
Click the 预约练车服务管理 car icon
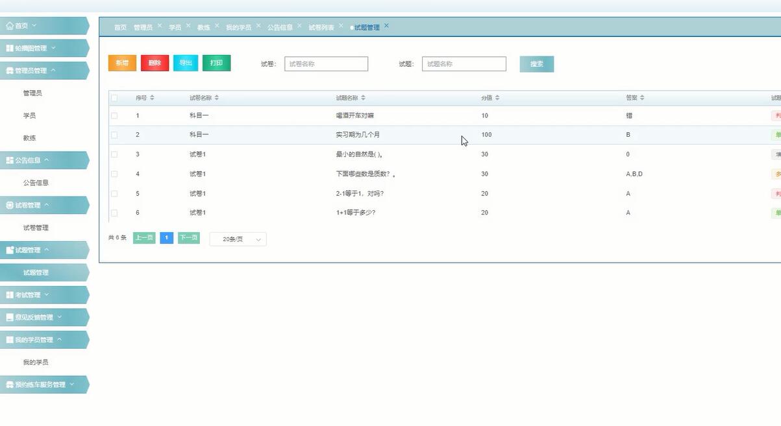(x=10, y=385)
